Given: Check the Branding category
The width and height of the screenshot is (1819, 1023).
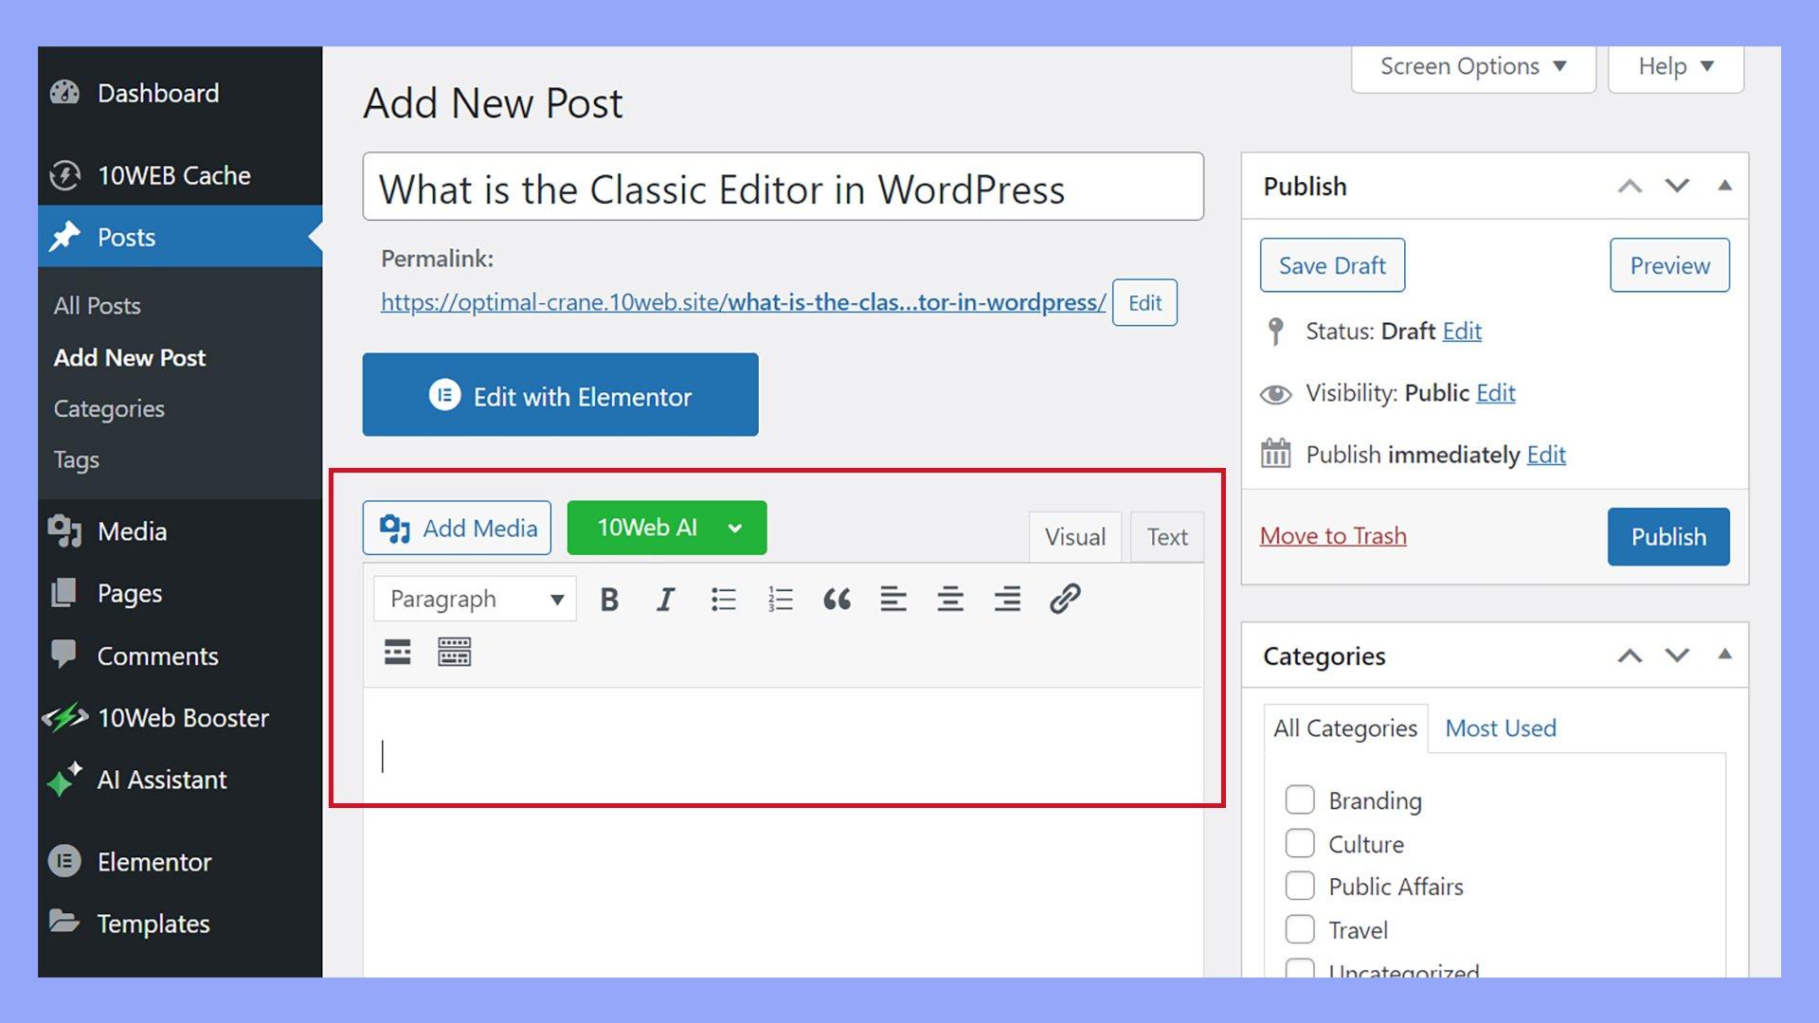Looking at the screenshot, I should (x=1300, y=799).
